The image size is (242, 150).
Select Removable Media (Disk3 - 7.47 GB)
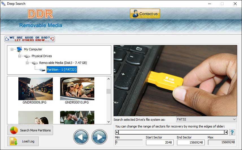pos(63,63)
